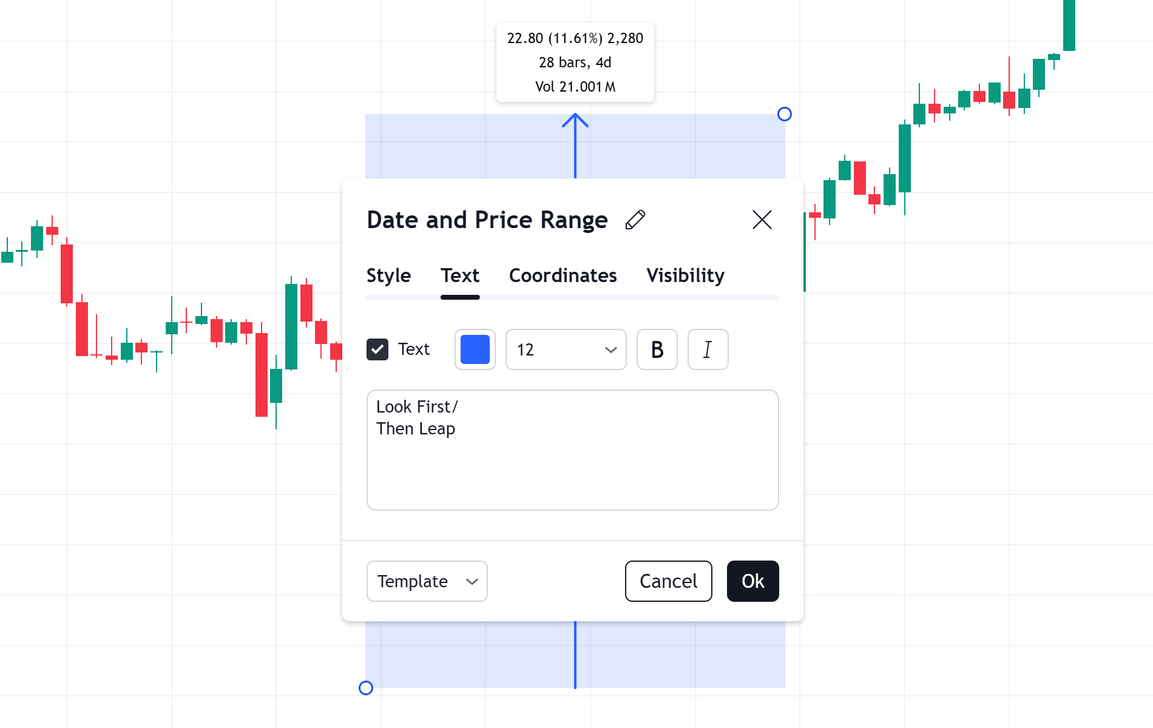1153x728 pixels.
Task: Select the top-right range anchor handle
Action: pyautogui.click(x=785, y=114)
